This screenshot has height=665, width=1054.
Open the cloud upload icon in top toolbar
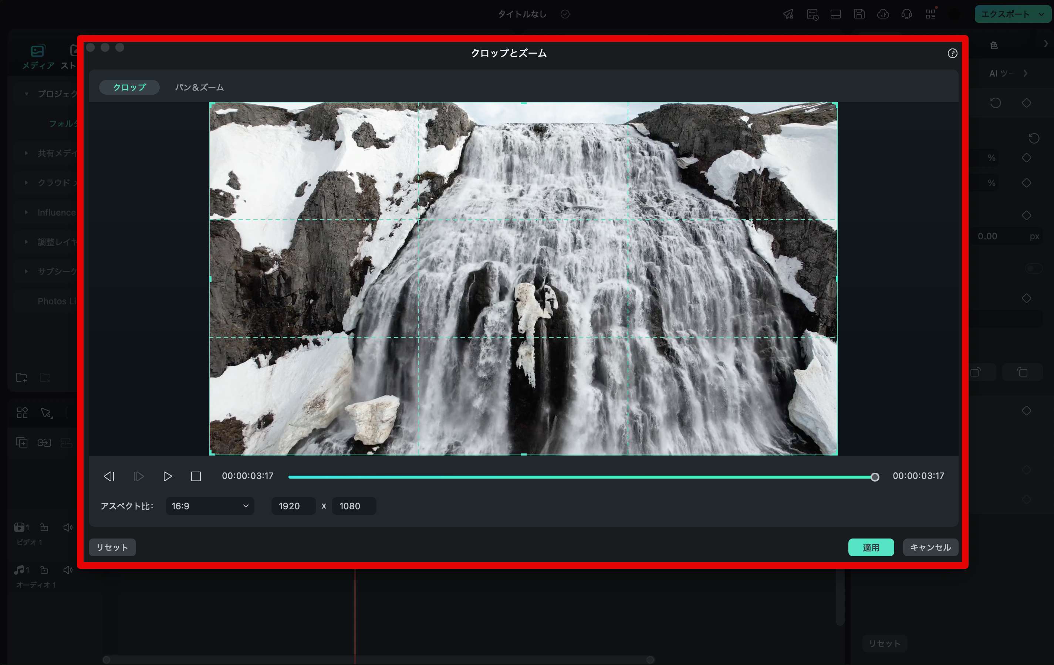883,14
